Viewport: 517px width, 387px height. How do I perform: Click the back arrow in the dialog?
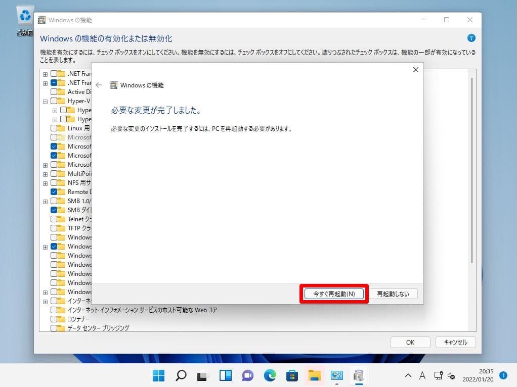99,85
